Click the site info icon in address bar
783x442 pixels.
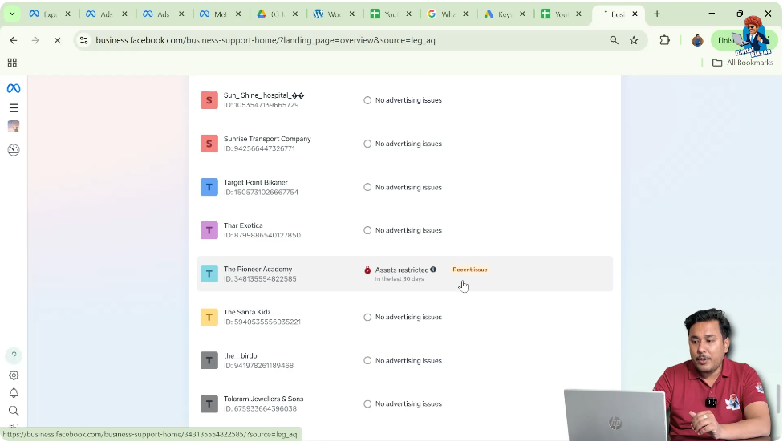point(84,40)
